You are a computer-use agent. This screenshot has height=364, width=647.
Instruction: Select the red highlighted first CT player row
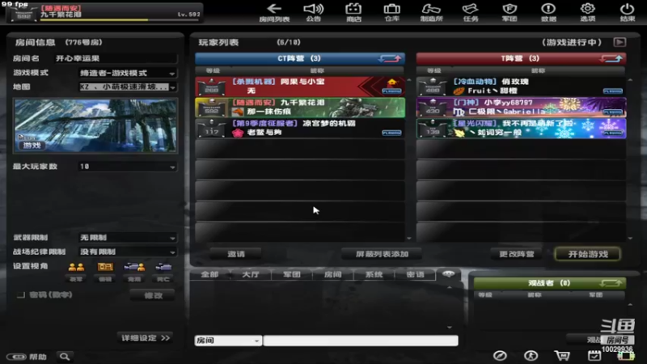(300, 87)
